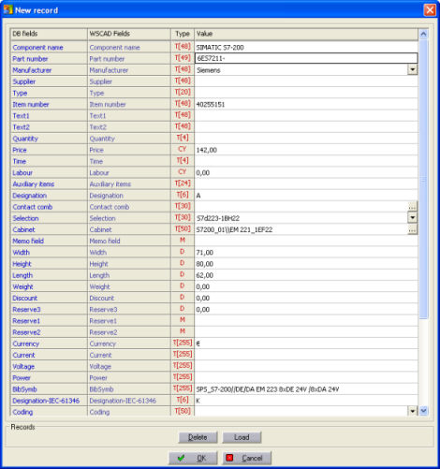Screen dimensions: 440x469
Task: Click scrollbar up arrow in the grid
Action: point(423,34)
